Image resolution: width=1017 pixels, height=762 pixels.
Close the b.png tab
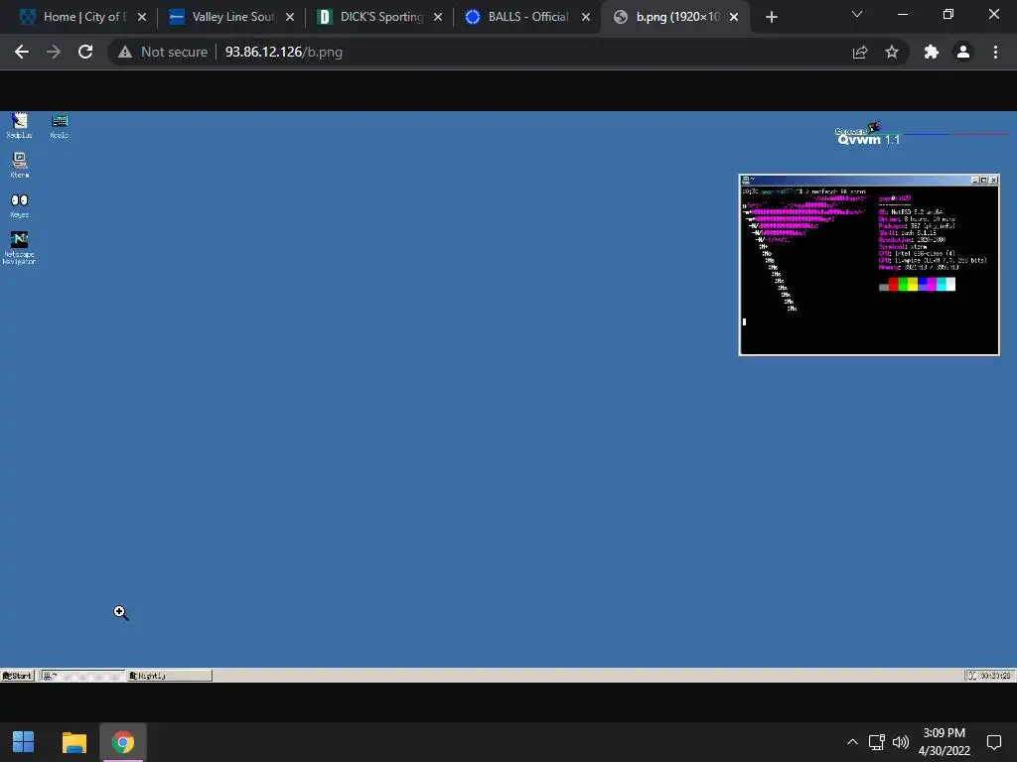coord(734,17)
